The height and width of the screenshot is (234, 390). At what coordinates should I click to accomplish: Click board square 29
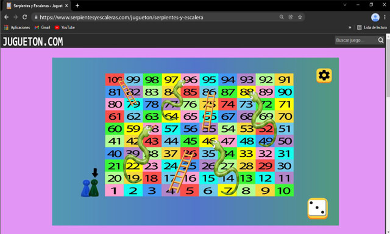265,166
